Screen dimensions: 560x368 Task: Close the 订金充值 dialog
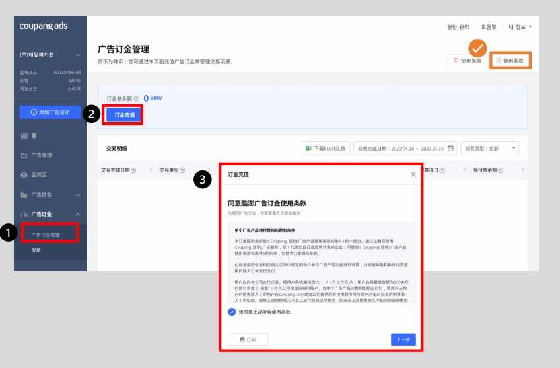413,174
